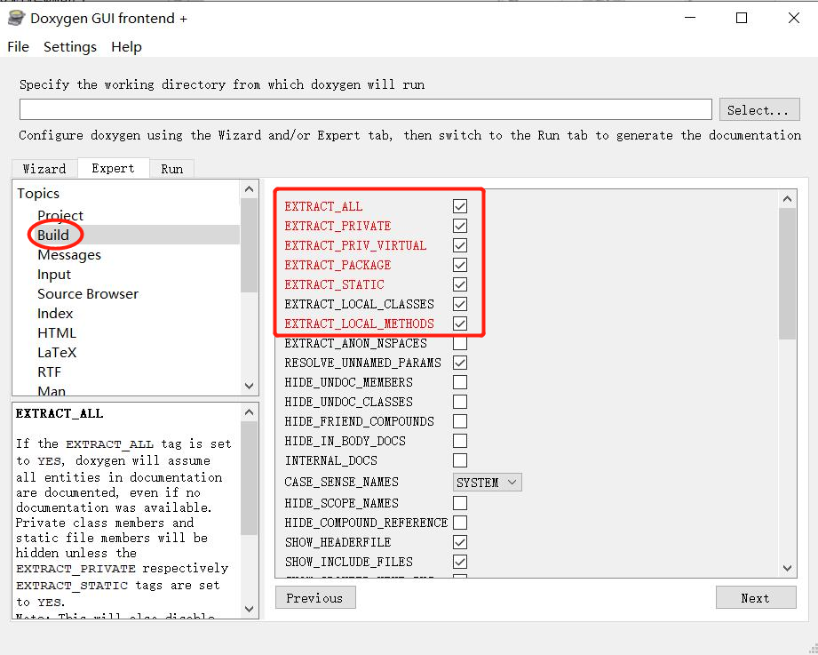818x655 pixels.
Task: Uncheck the RESOLVE_UNNAMED_PARAMS checkbox
Action: pyautogui.click(x=459, y=363)
